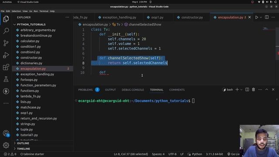Viewport: 279px width, 157px height.
Task: Open the Testing flask icon view
Action: coord(6,79)
